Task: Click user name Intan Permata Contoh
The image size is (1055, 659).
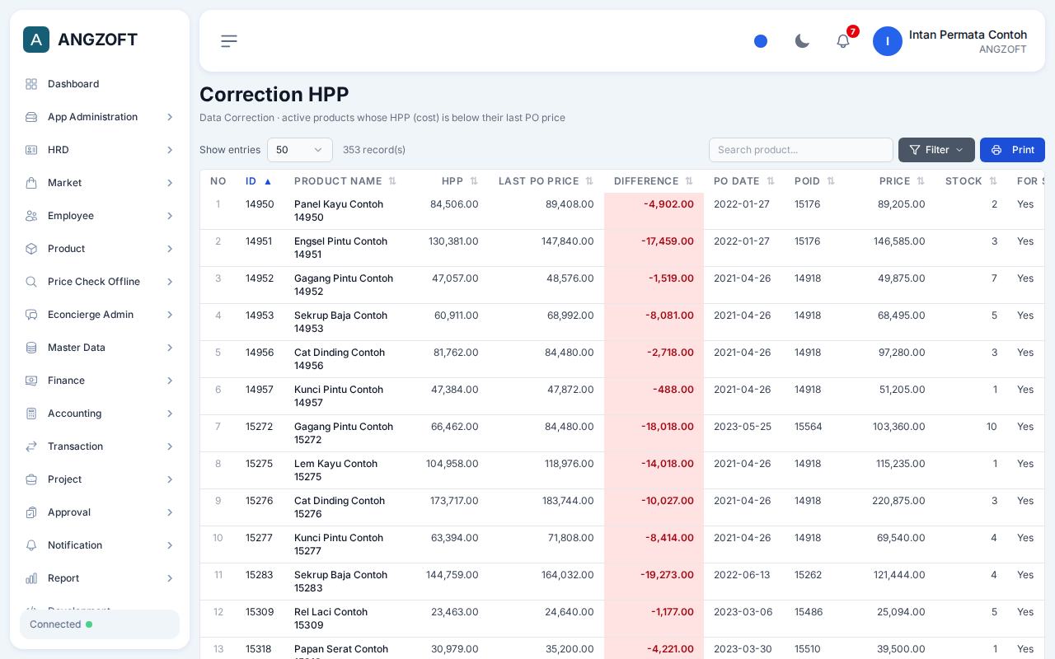Action: [x=968, y=35]
